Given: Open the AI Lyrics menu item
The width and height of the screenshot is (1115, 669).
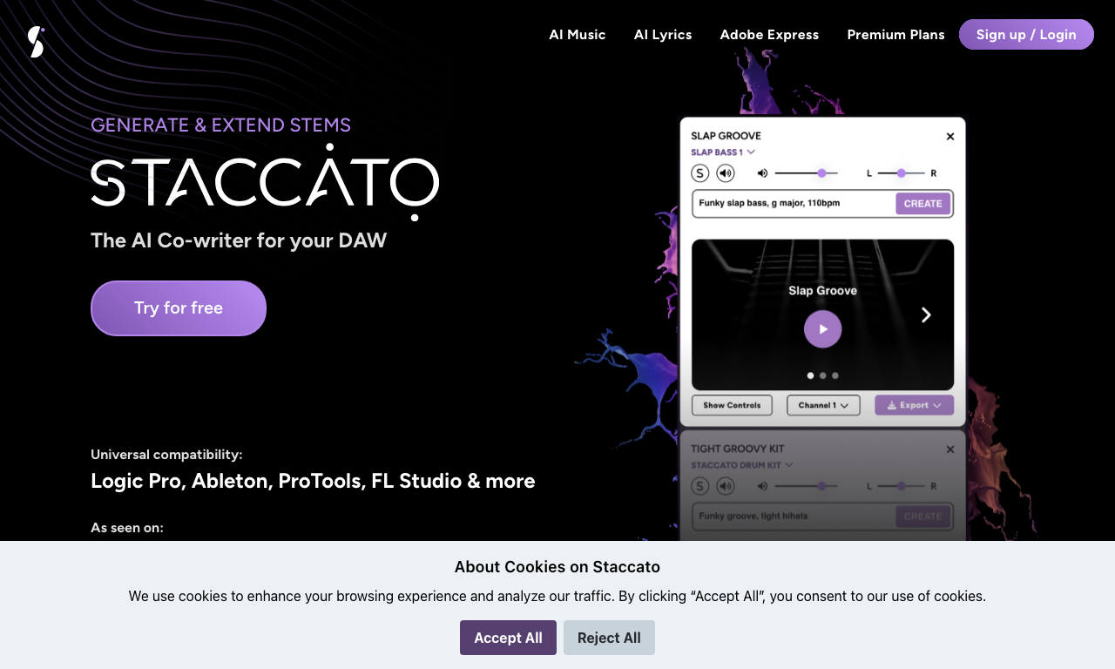Looking at the screenshot, I should tap(663, 35).
